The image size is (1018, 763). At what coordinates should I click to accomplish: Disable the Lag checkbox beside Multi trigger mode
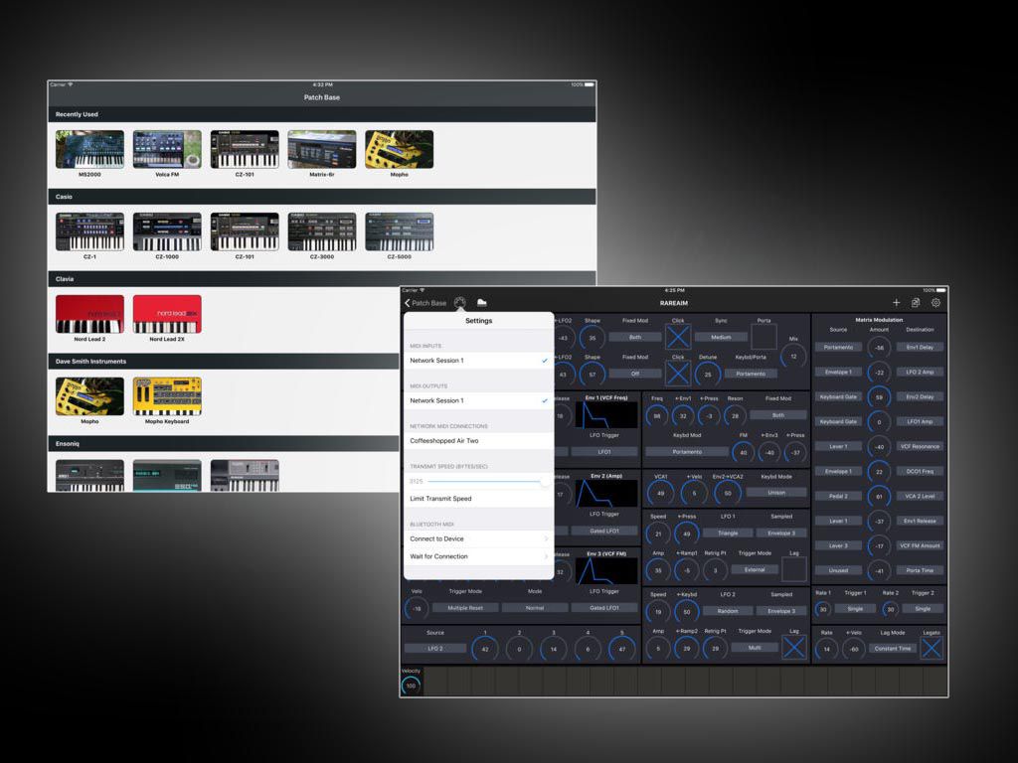tap(793, 647)
